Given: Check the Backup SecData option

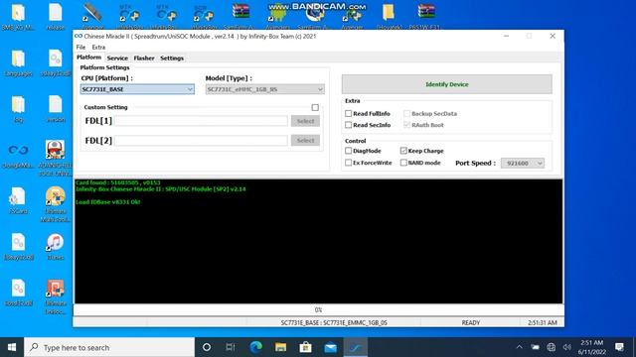Looking at the screenshot, I should point(406,113).
